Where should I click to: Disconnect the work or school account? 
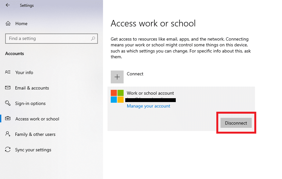(x=236, y=123)
